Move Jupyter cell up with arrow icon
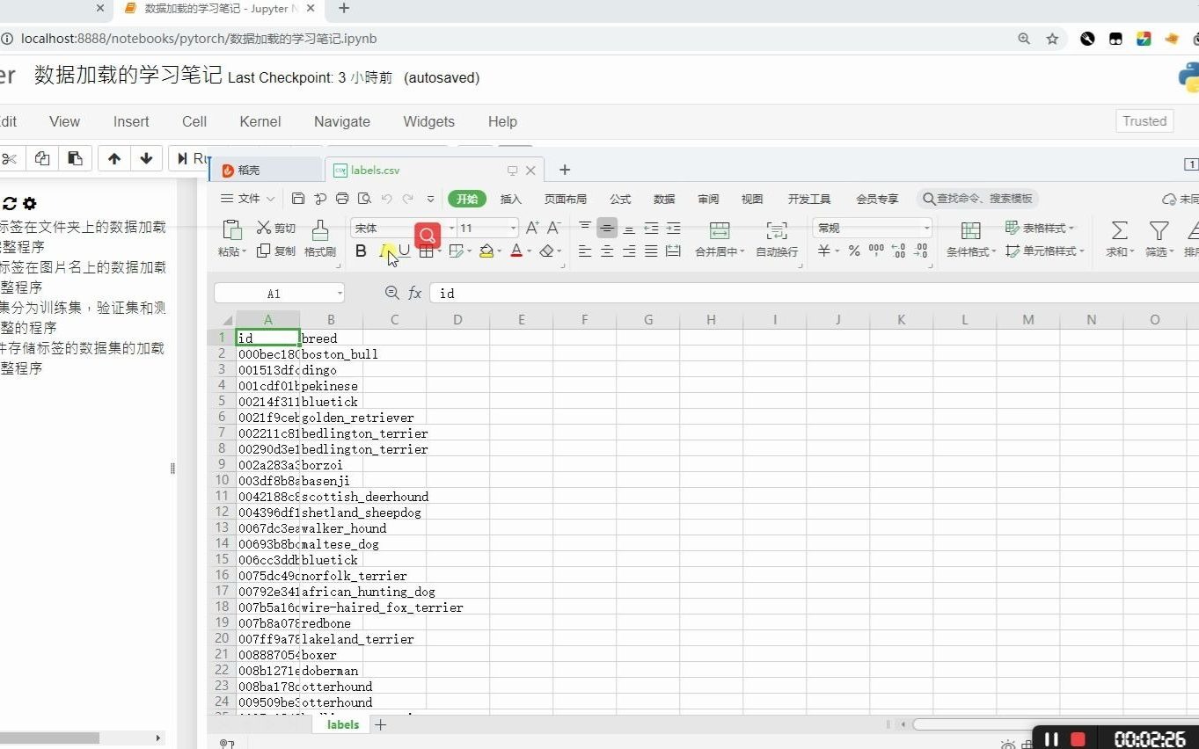1199x749 pixels. pyautogui.click(x=114, y=159)
